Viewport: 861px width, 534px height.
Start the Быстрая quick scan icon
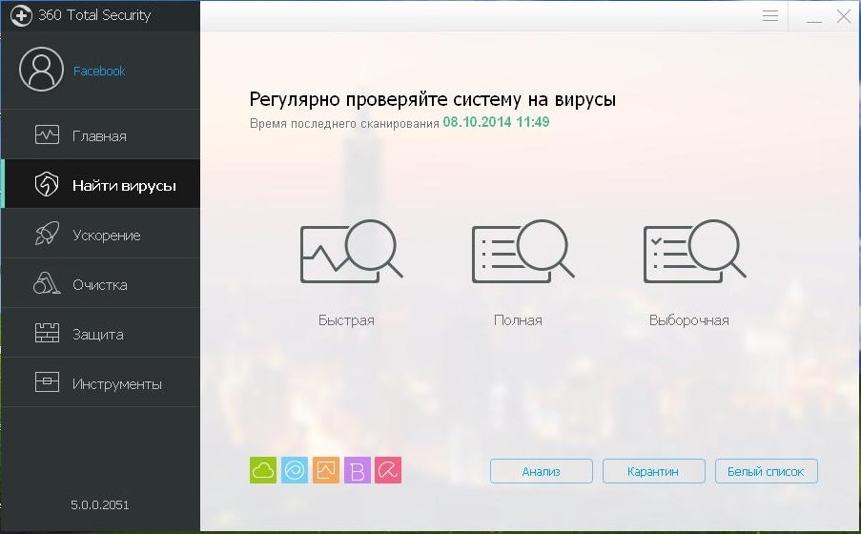tap(352, 252)
